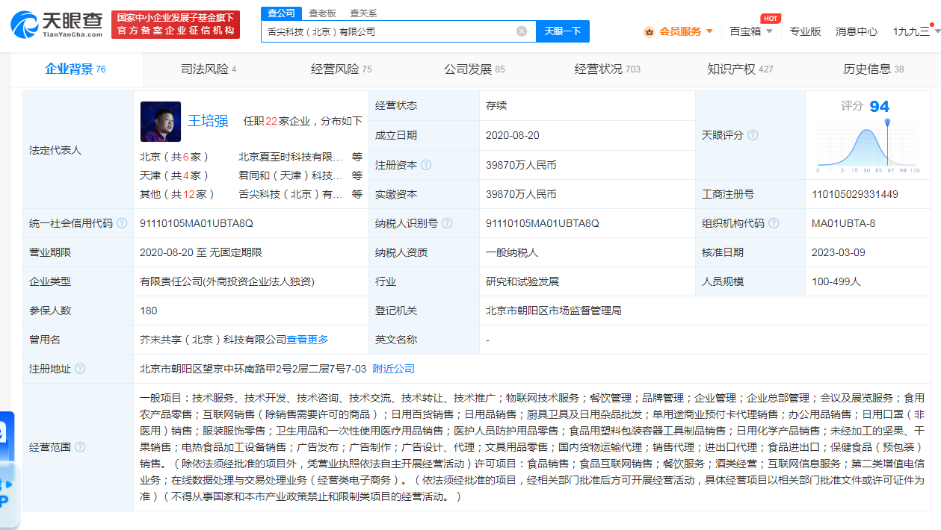Open help icon next to 组织机构代码
The height and width of the screenshot is (530, 941).
[x=774, y=223]
